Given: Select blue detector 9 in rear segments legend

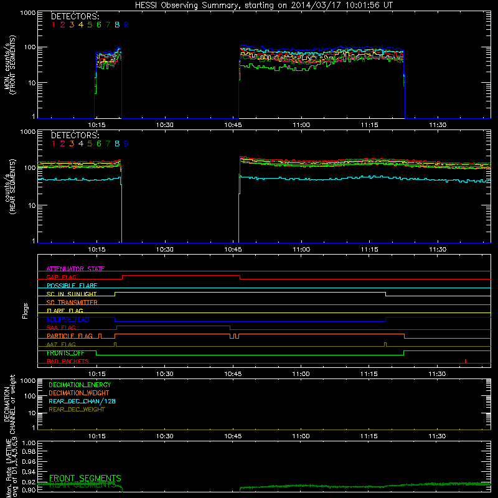Looking at the screenshot, I should pyautogui.click(x=126, y=144).
